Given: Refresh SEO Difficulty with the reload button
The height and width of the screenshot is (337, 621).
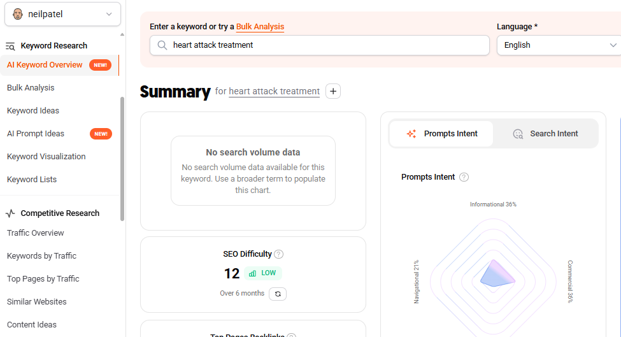Looking at the screenshot, I should pyautogui.click(x=278, y=294).
